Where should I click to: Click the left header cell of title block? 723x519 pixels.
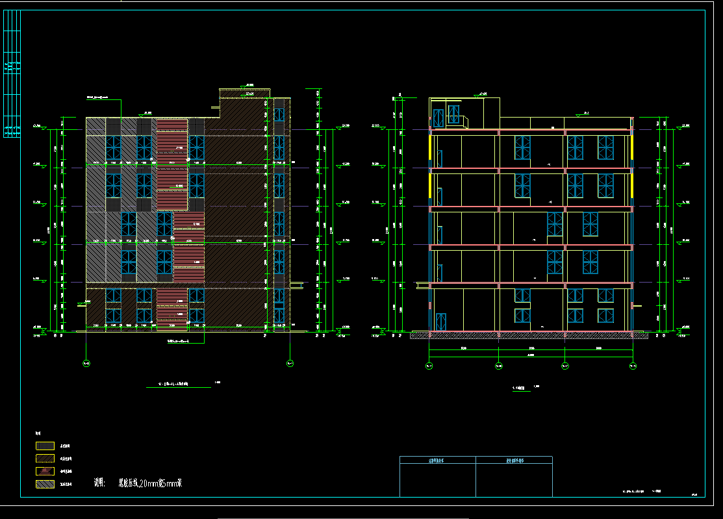(x=437, y=461)
